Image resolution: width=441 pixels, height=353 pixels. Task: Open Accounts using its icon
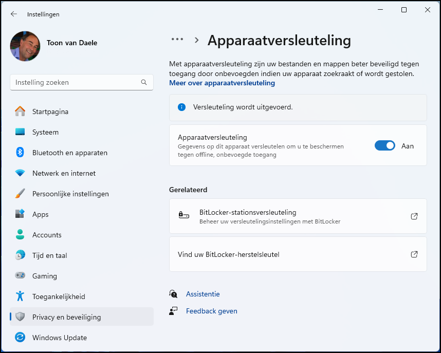tap(20, 235)
